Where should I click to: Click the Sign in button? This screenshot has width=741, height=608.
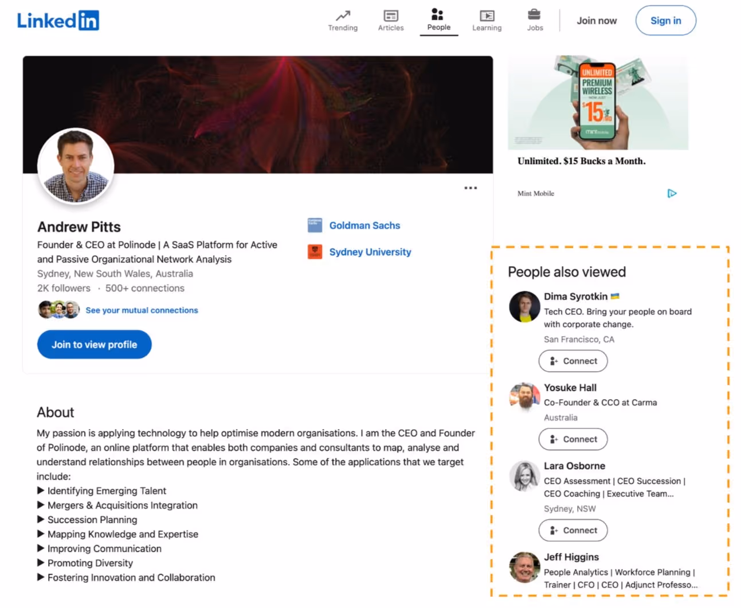click(666, 21)
